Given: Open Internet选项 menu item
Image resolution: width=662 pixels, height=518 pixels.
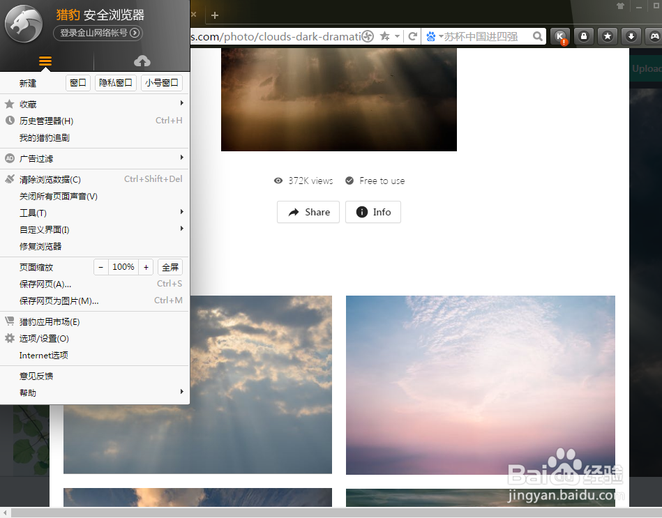Looking at the screenshot, I should click(95, 355).
